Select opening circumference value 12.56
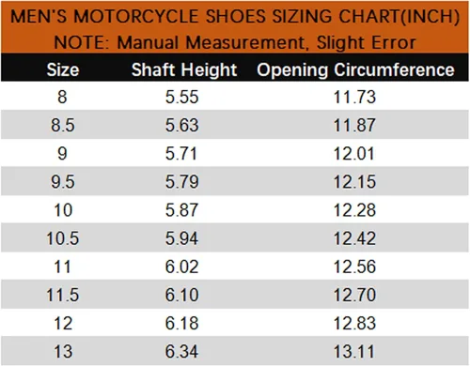This screenshot has width=470, height=366. pos(354,267)
